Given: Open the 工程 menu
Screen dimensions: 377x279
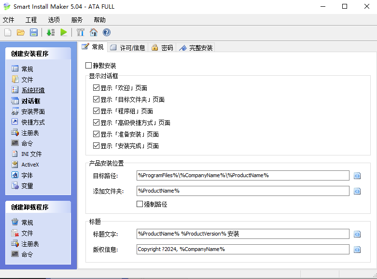Looking at the screenshot, I should click(x=31, y=20).
